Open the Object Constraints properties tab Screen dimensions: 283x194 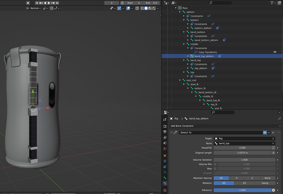click(x=165, y=167)
